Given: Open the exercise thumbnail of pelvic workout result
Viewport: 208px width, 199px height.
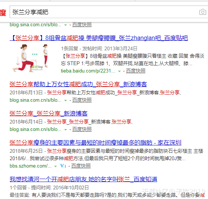Looking at the screenshot, I should [30, 58].
